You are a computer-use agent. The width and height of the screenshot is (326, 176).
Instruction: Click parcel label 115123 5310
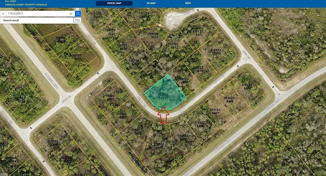(x=53, y=143)
